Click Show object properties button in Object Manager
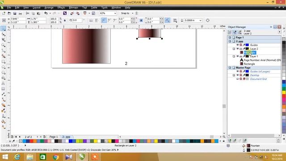The image size is (286, 161). (229, 32)
